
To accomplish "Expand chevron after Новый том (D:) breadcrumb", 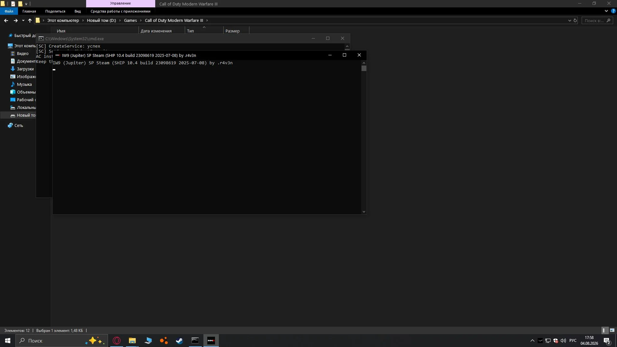I will 120,20.
